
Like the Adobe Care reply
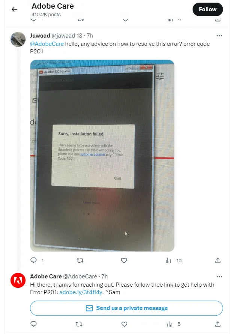pyautogui.click(x=124, y=324)
